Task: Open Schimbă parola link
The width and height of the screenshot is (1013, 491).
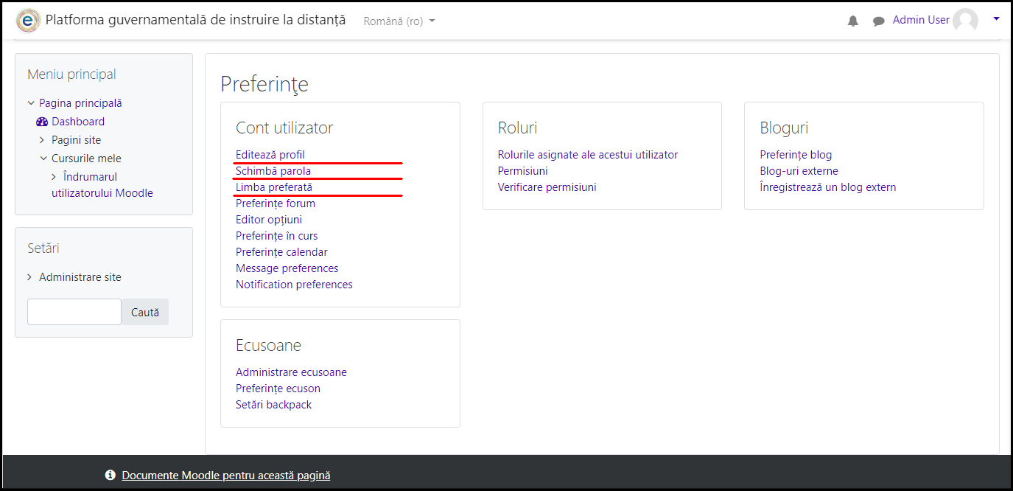Action: coord(273,171)
